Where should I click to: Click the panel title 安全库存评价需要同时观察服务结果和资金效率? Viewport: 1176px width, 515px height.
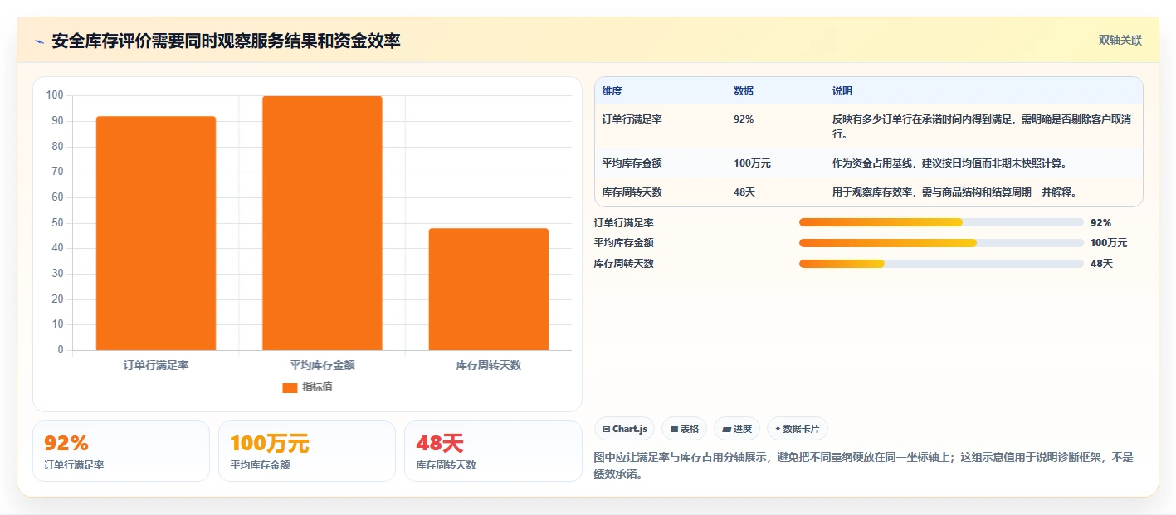pos(226,41)
